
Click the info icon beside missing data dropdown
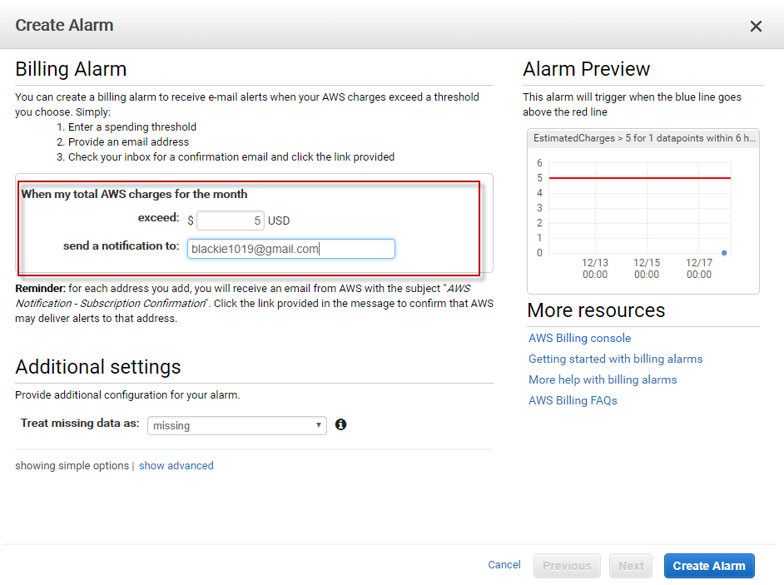pyautogui.click(x=340, y=424)
